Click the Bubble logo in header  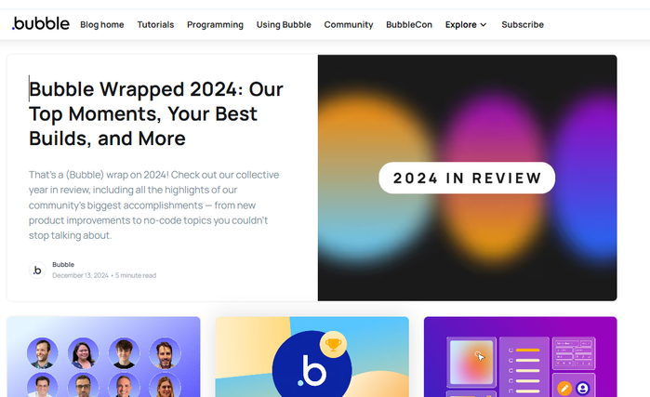[41, 24]
